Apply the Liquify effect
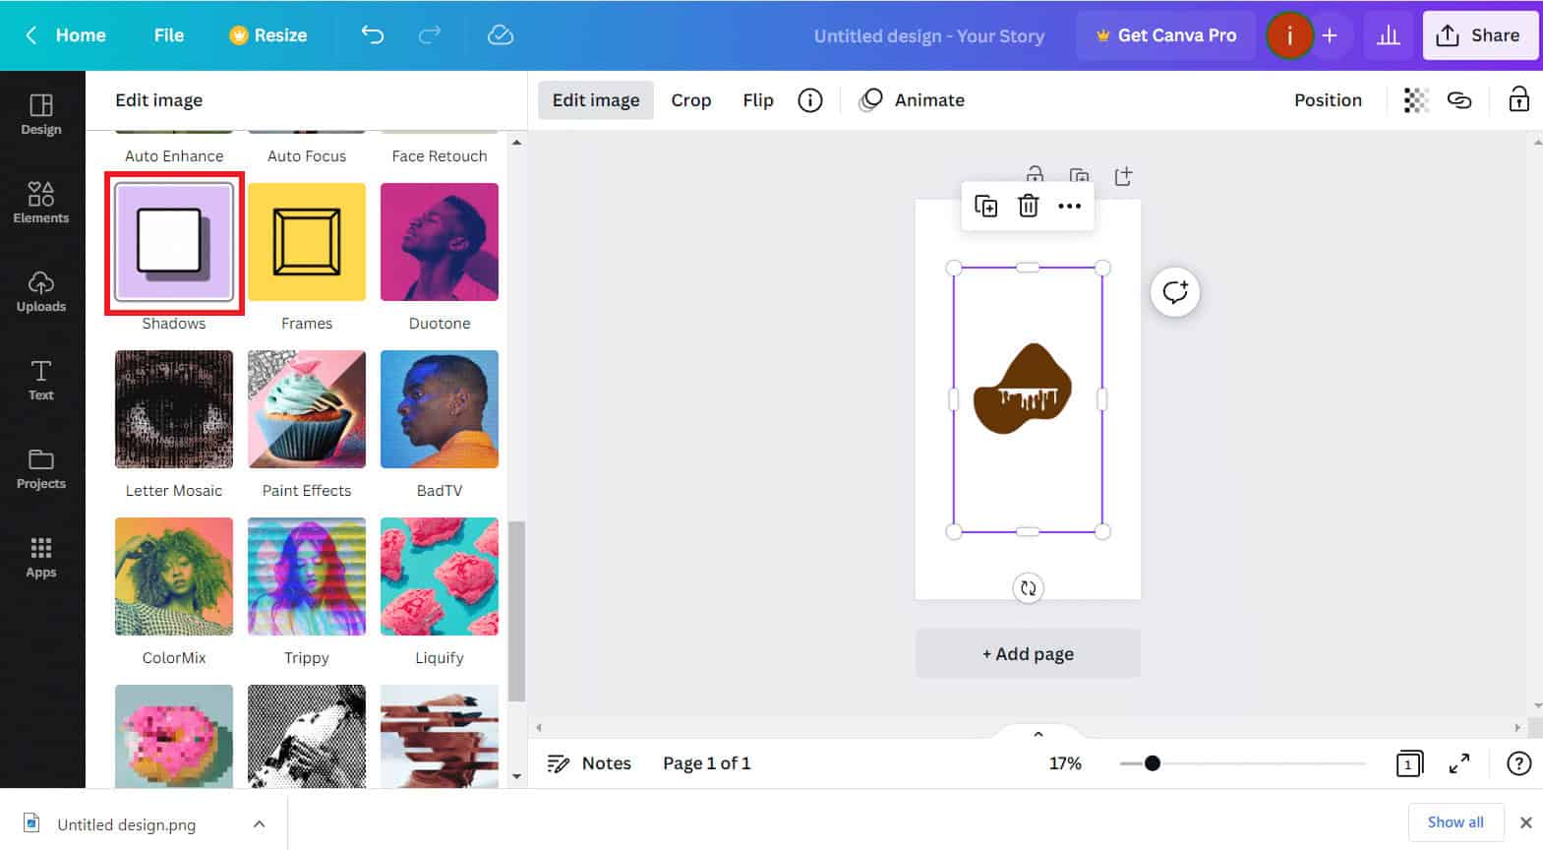 click(x=440, y=577)
